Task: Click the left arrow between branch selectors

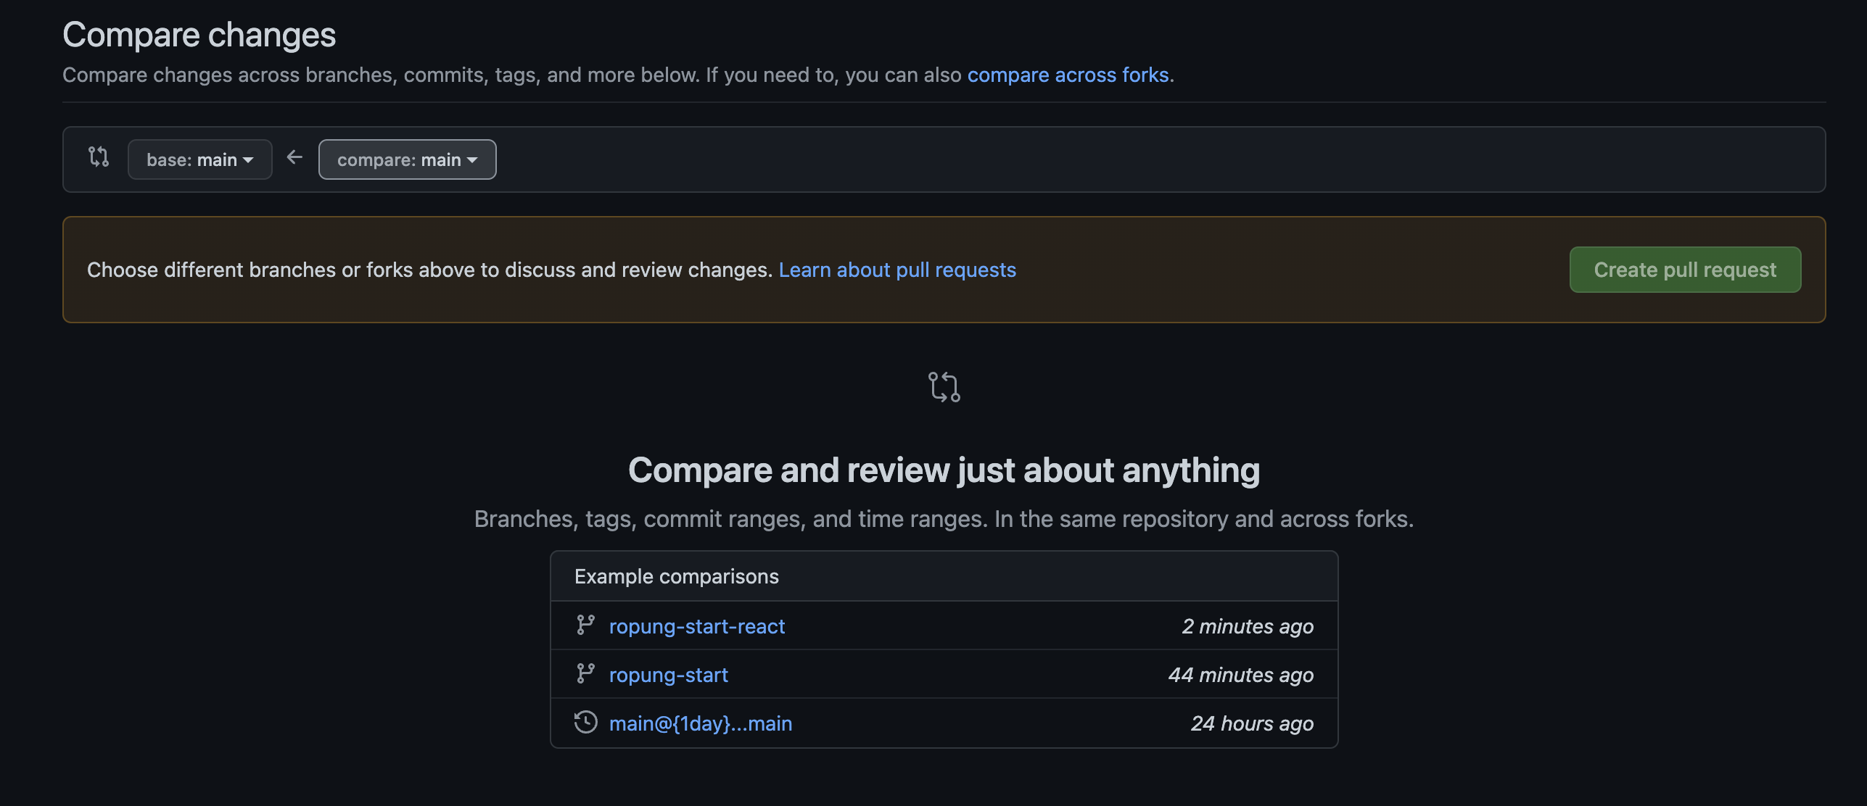Action: 294,157
